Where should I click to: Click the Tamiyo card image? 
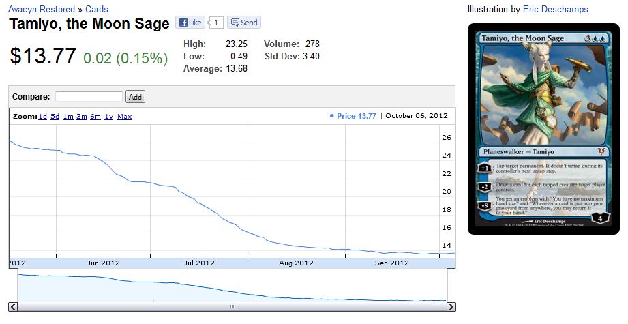tap(543, 128)
